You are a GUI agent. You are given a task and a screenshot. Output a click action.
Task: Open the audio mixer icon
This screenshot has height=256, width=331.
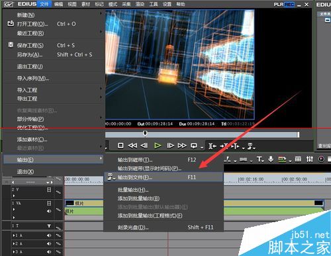point(310,159)
